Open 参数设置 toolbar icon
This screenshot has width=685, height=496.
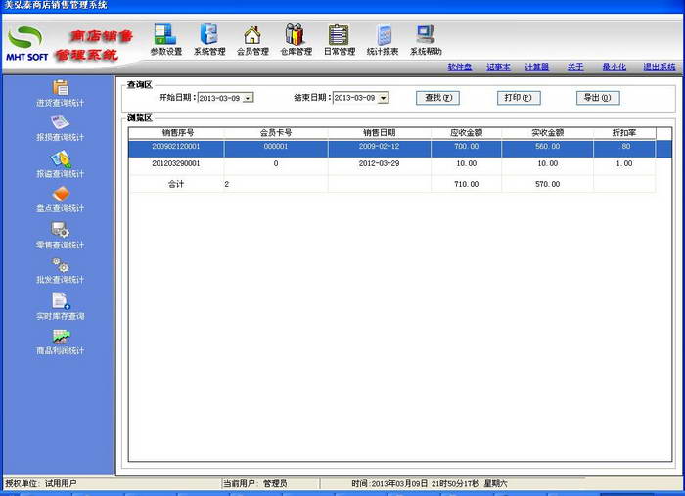(x=165, y=35)
